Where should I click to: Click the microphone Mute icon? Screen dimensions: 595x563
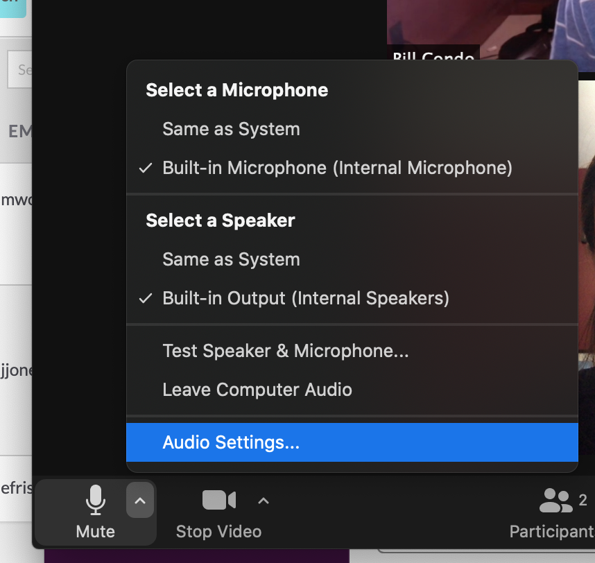coord(95,500)
